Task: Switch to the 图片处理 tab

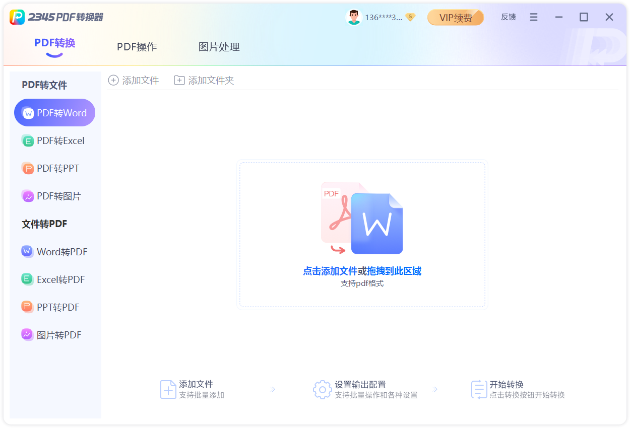Action: pos(219,47)
